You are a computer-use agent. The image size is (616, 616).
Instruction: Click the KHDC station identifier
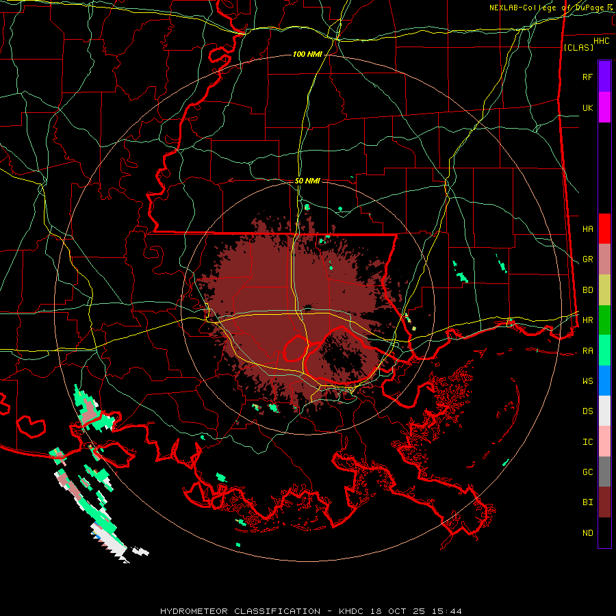(352, 611)
